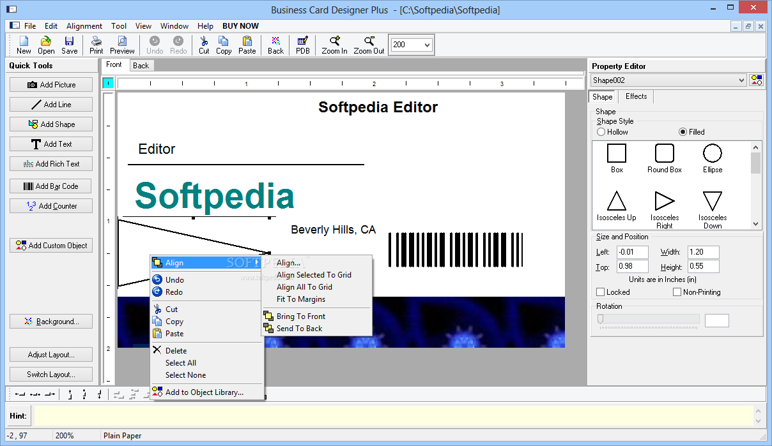Open the BUY NOW menu
Viewport: 772px width, 446px height.
coord(240,26)
